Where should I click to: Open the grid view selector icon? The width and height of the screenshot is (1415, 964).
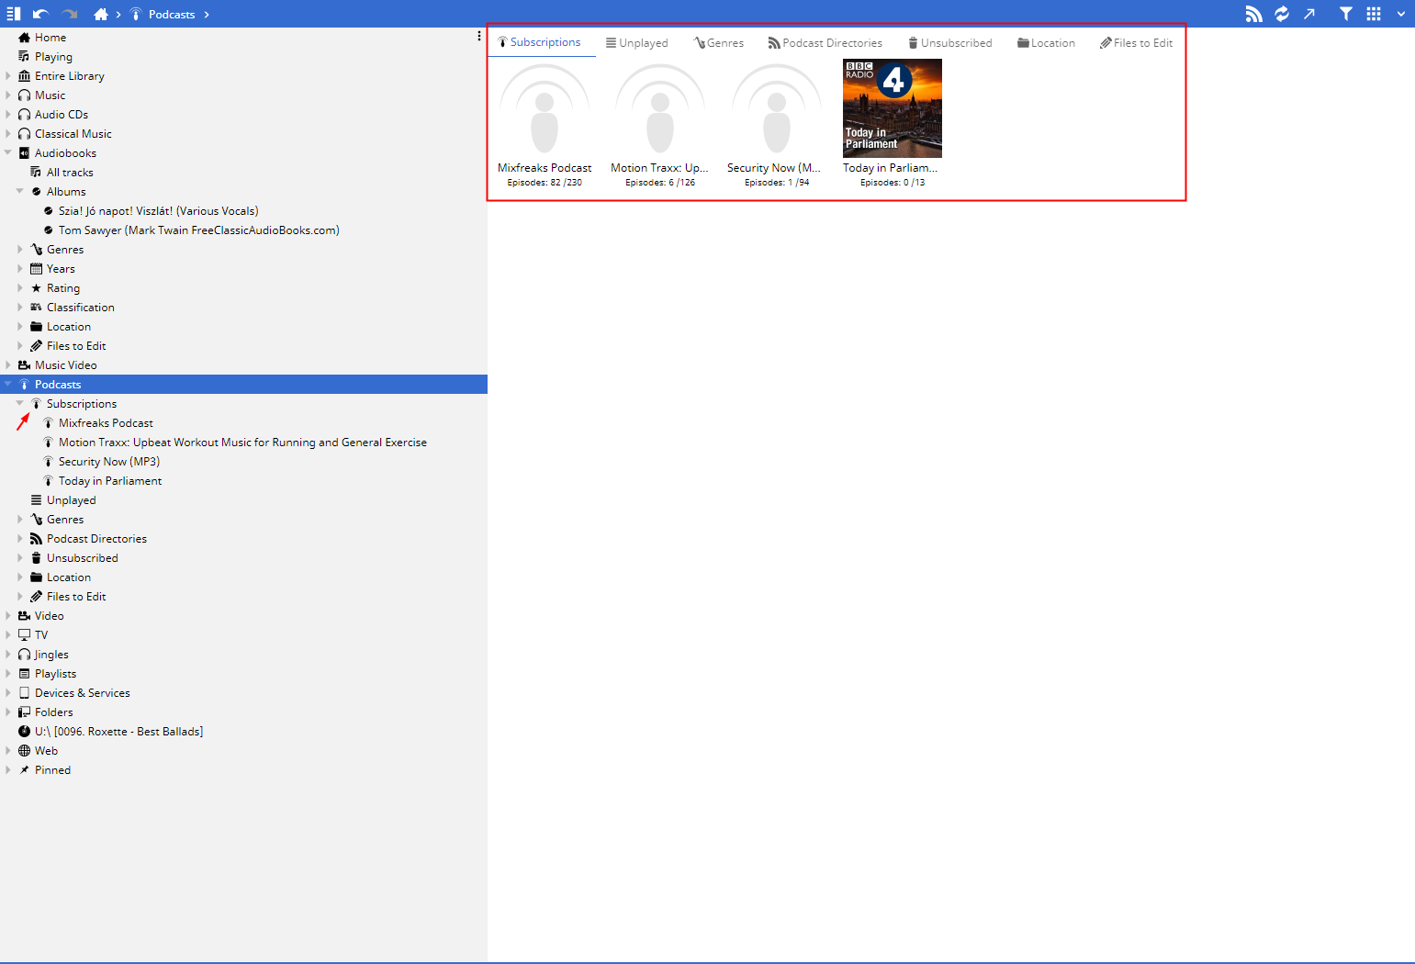coord(1374,14)
